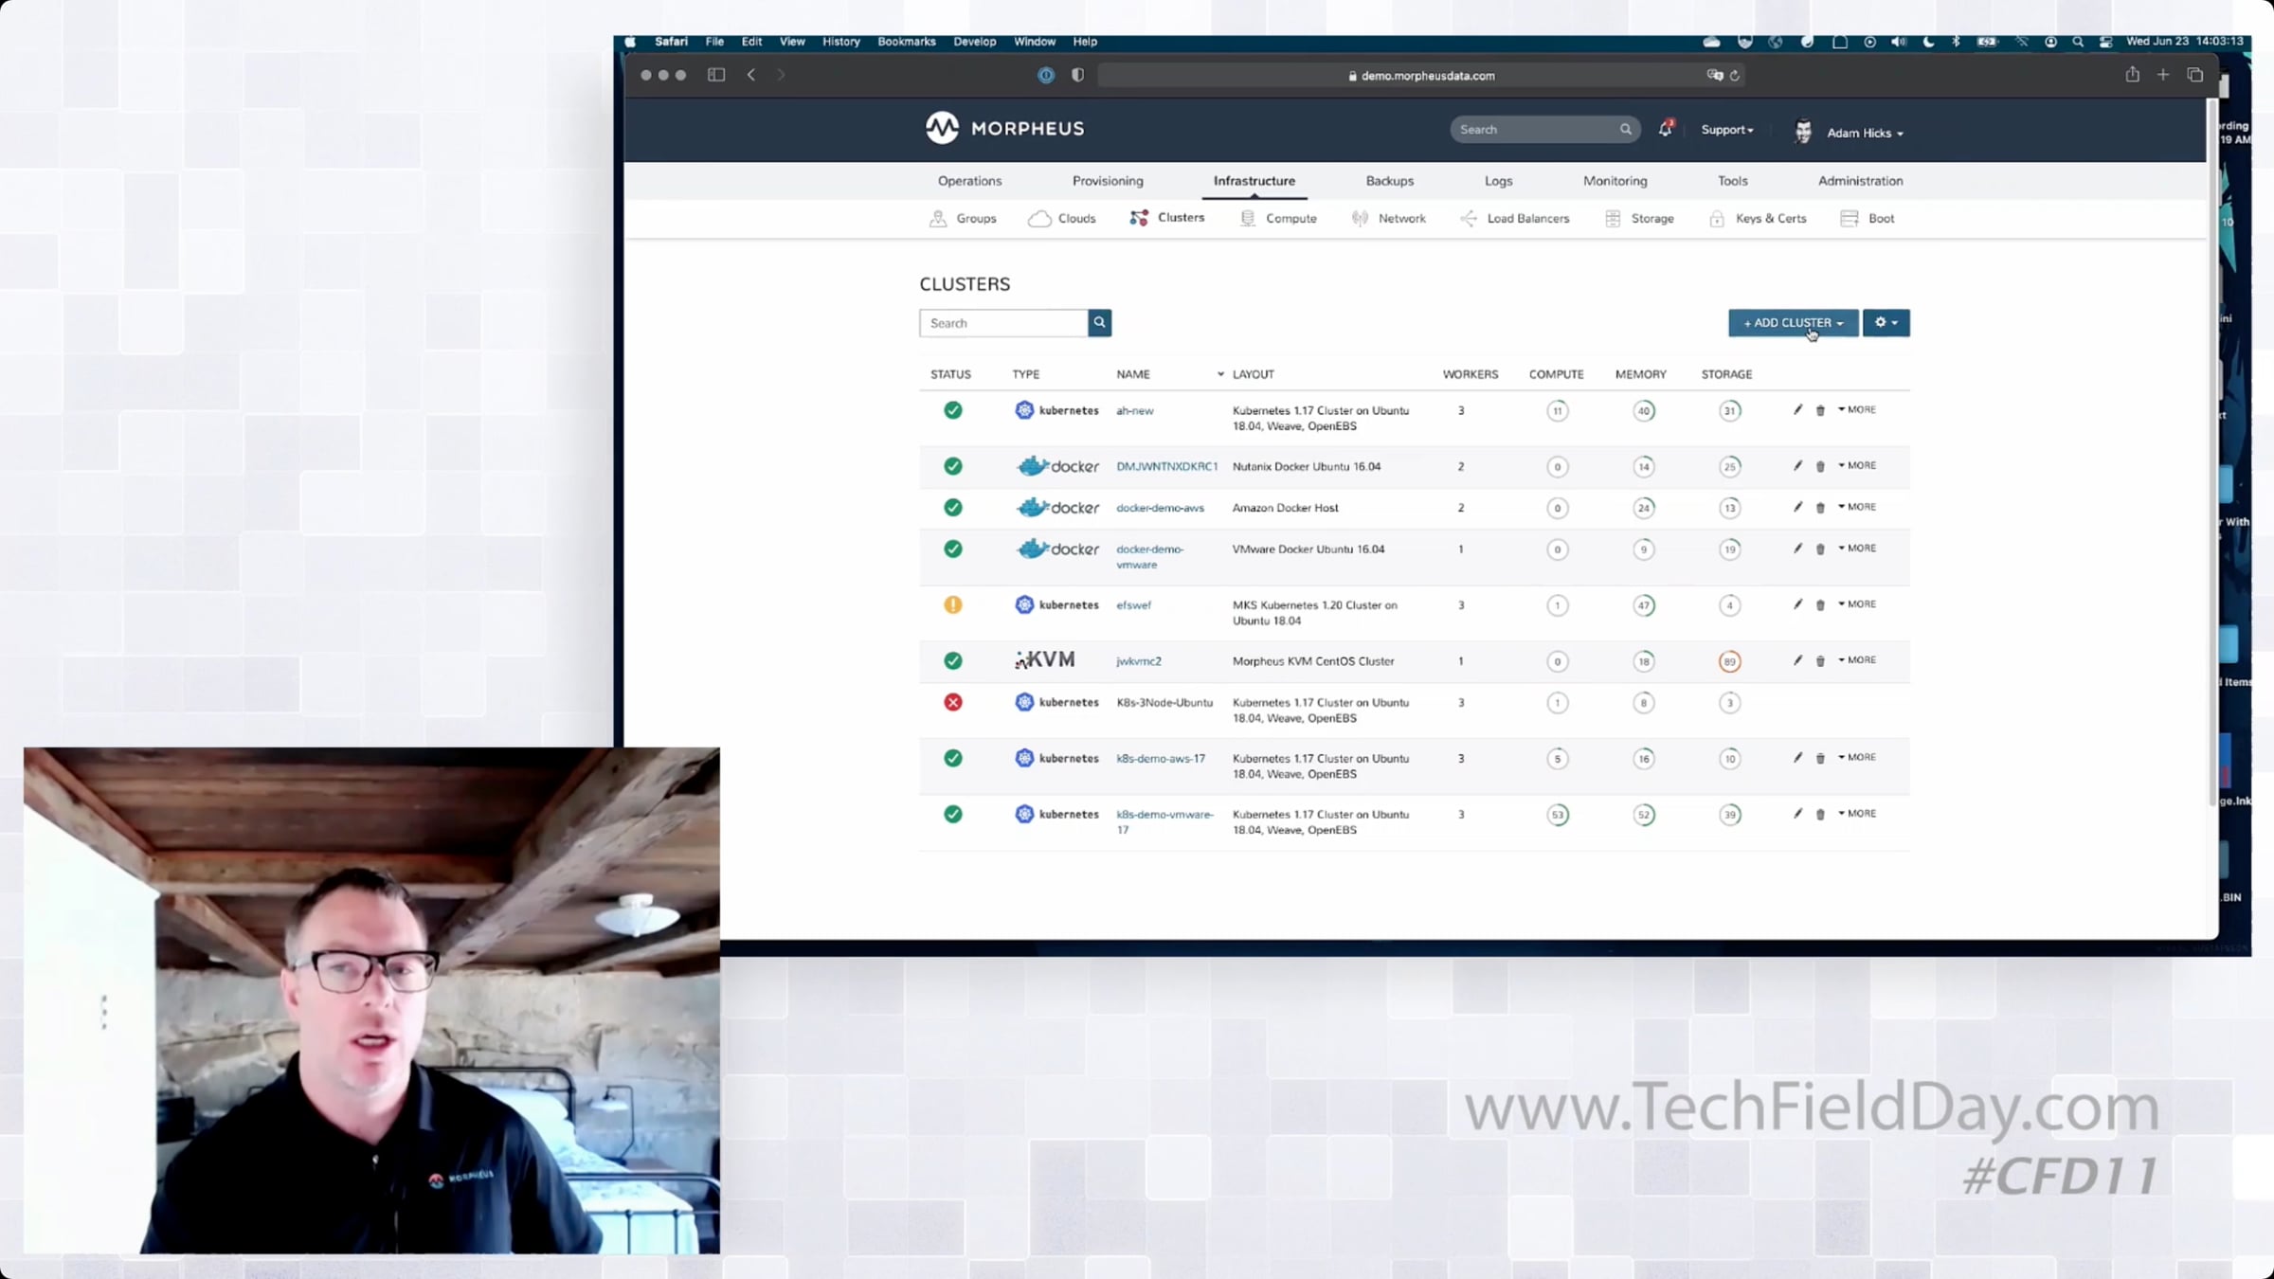Image resolution: width=2274 pixels, height=1279 pixels.
Task: Open the Support dropdown menu
Action: tap(1726, 130)
